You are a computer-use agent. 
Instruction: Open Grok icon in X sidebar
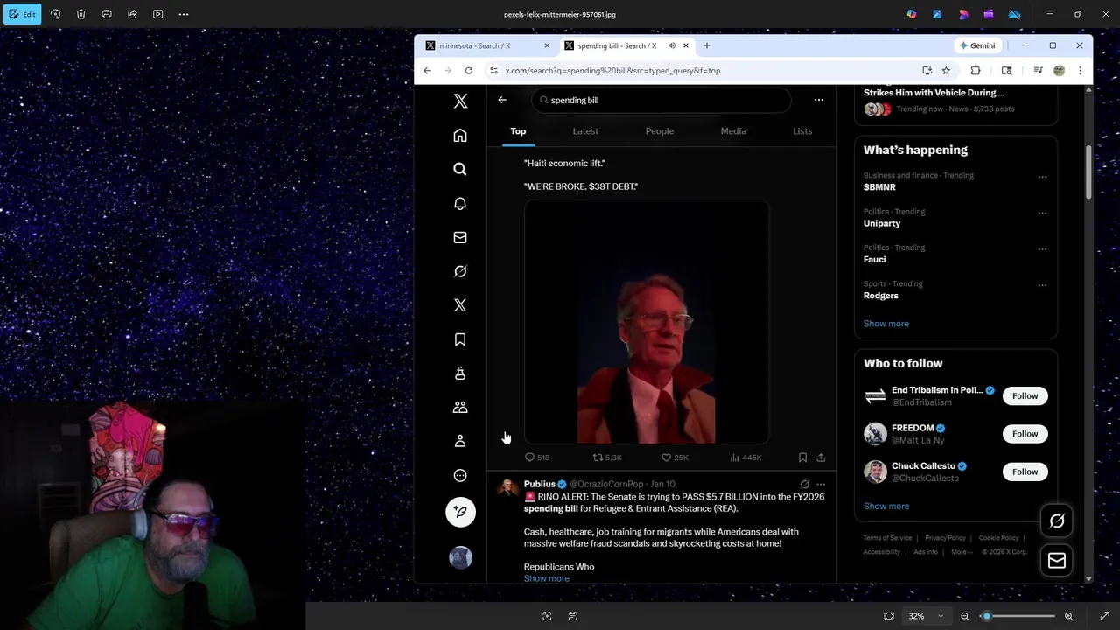point(460,271)
